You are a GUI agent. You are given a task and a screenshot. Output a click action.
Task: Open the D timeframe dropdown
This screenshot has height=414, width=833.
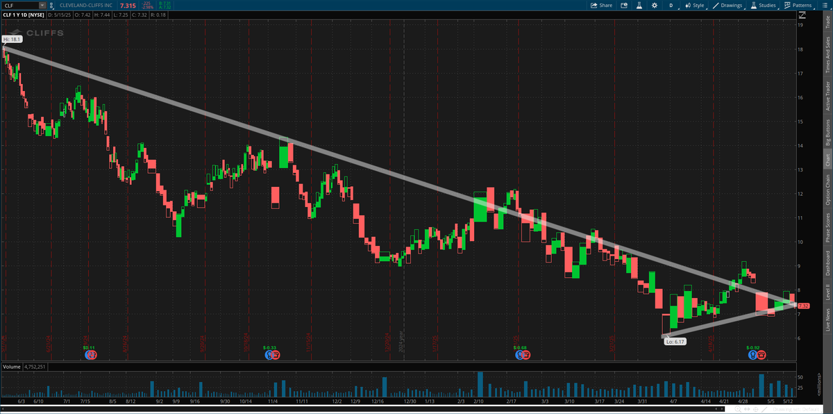pyautogui.click(x=672, y=5)
